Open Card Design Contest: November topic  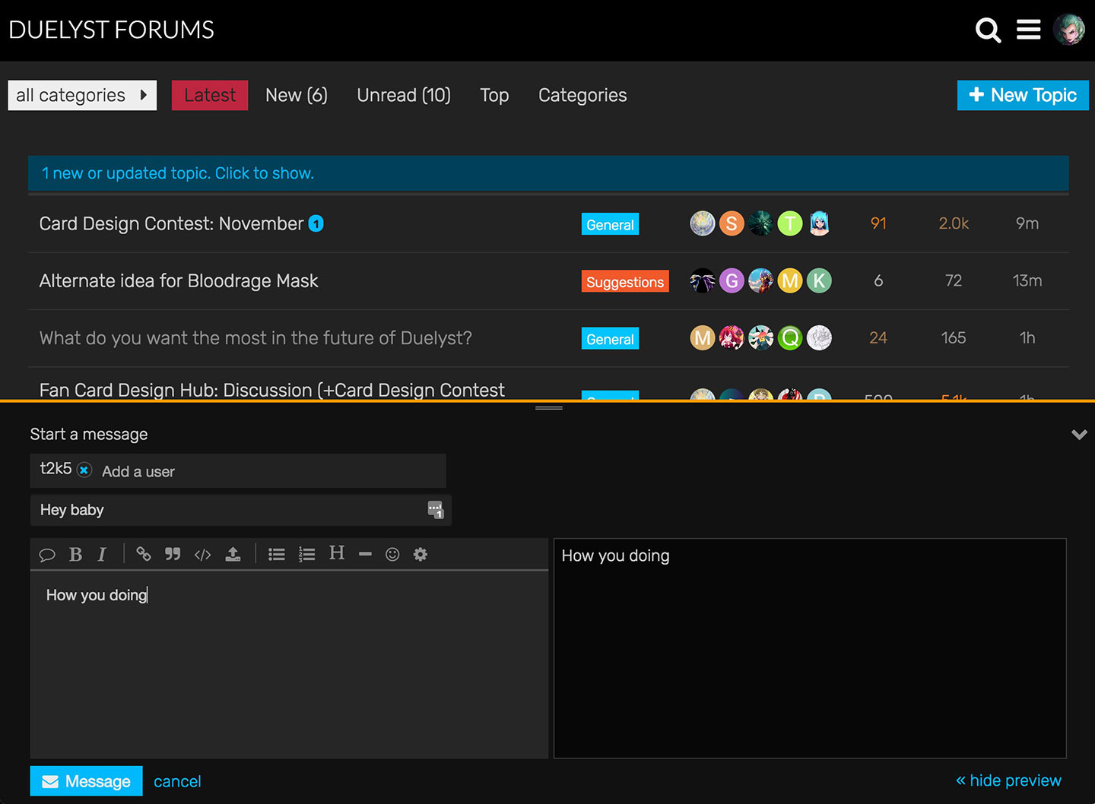(171, 223)
